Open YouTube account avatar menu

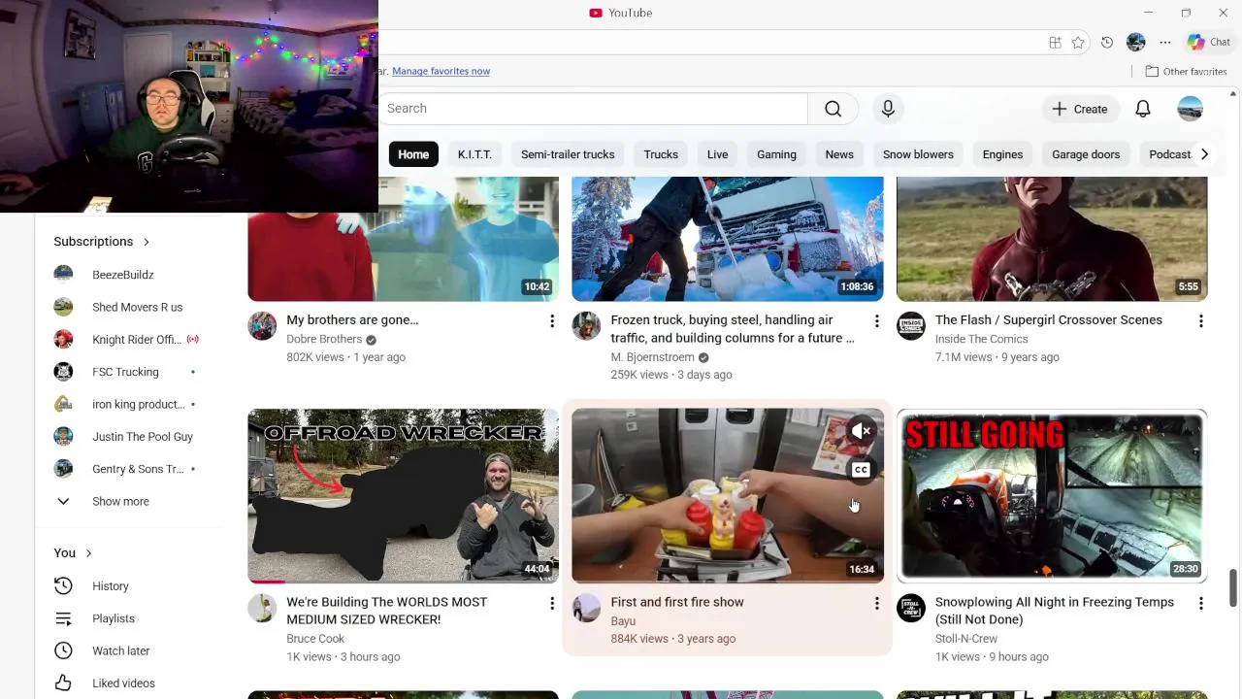tap(1191, 109)
